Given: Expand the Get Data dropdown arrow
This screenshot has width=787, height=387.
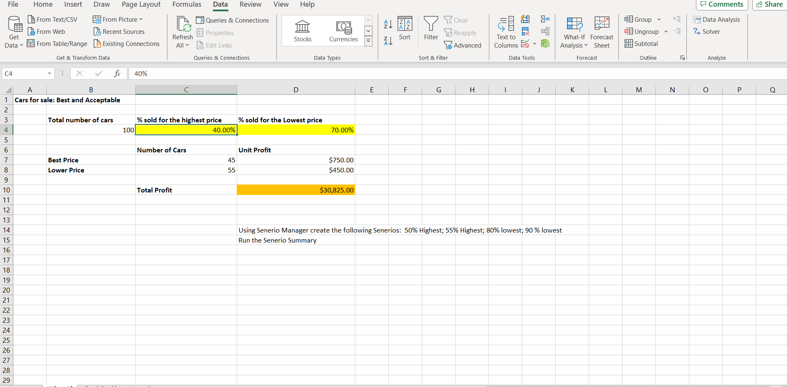Looking at the screenshot, I should tap(21, 46).
